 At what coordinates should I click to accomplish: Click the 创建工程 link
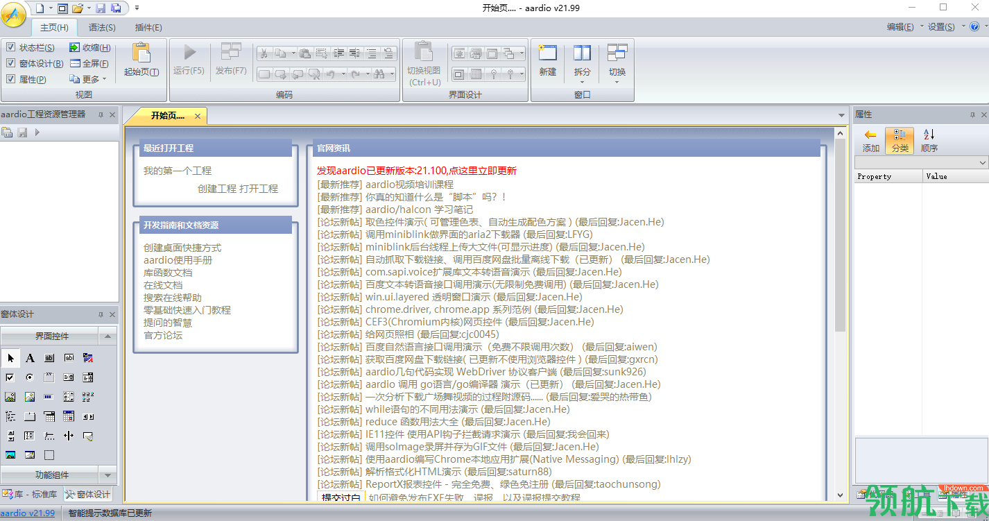[x=217, y=189]
